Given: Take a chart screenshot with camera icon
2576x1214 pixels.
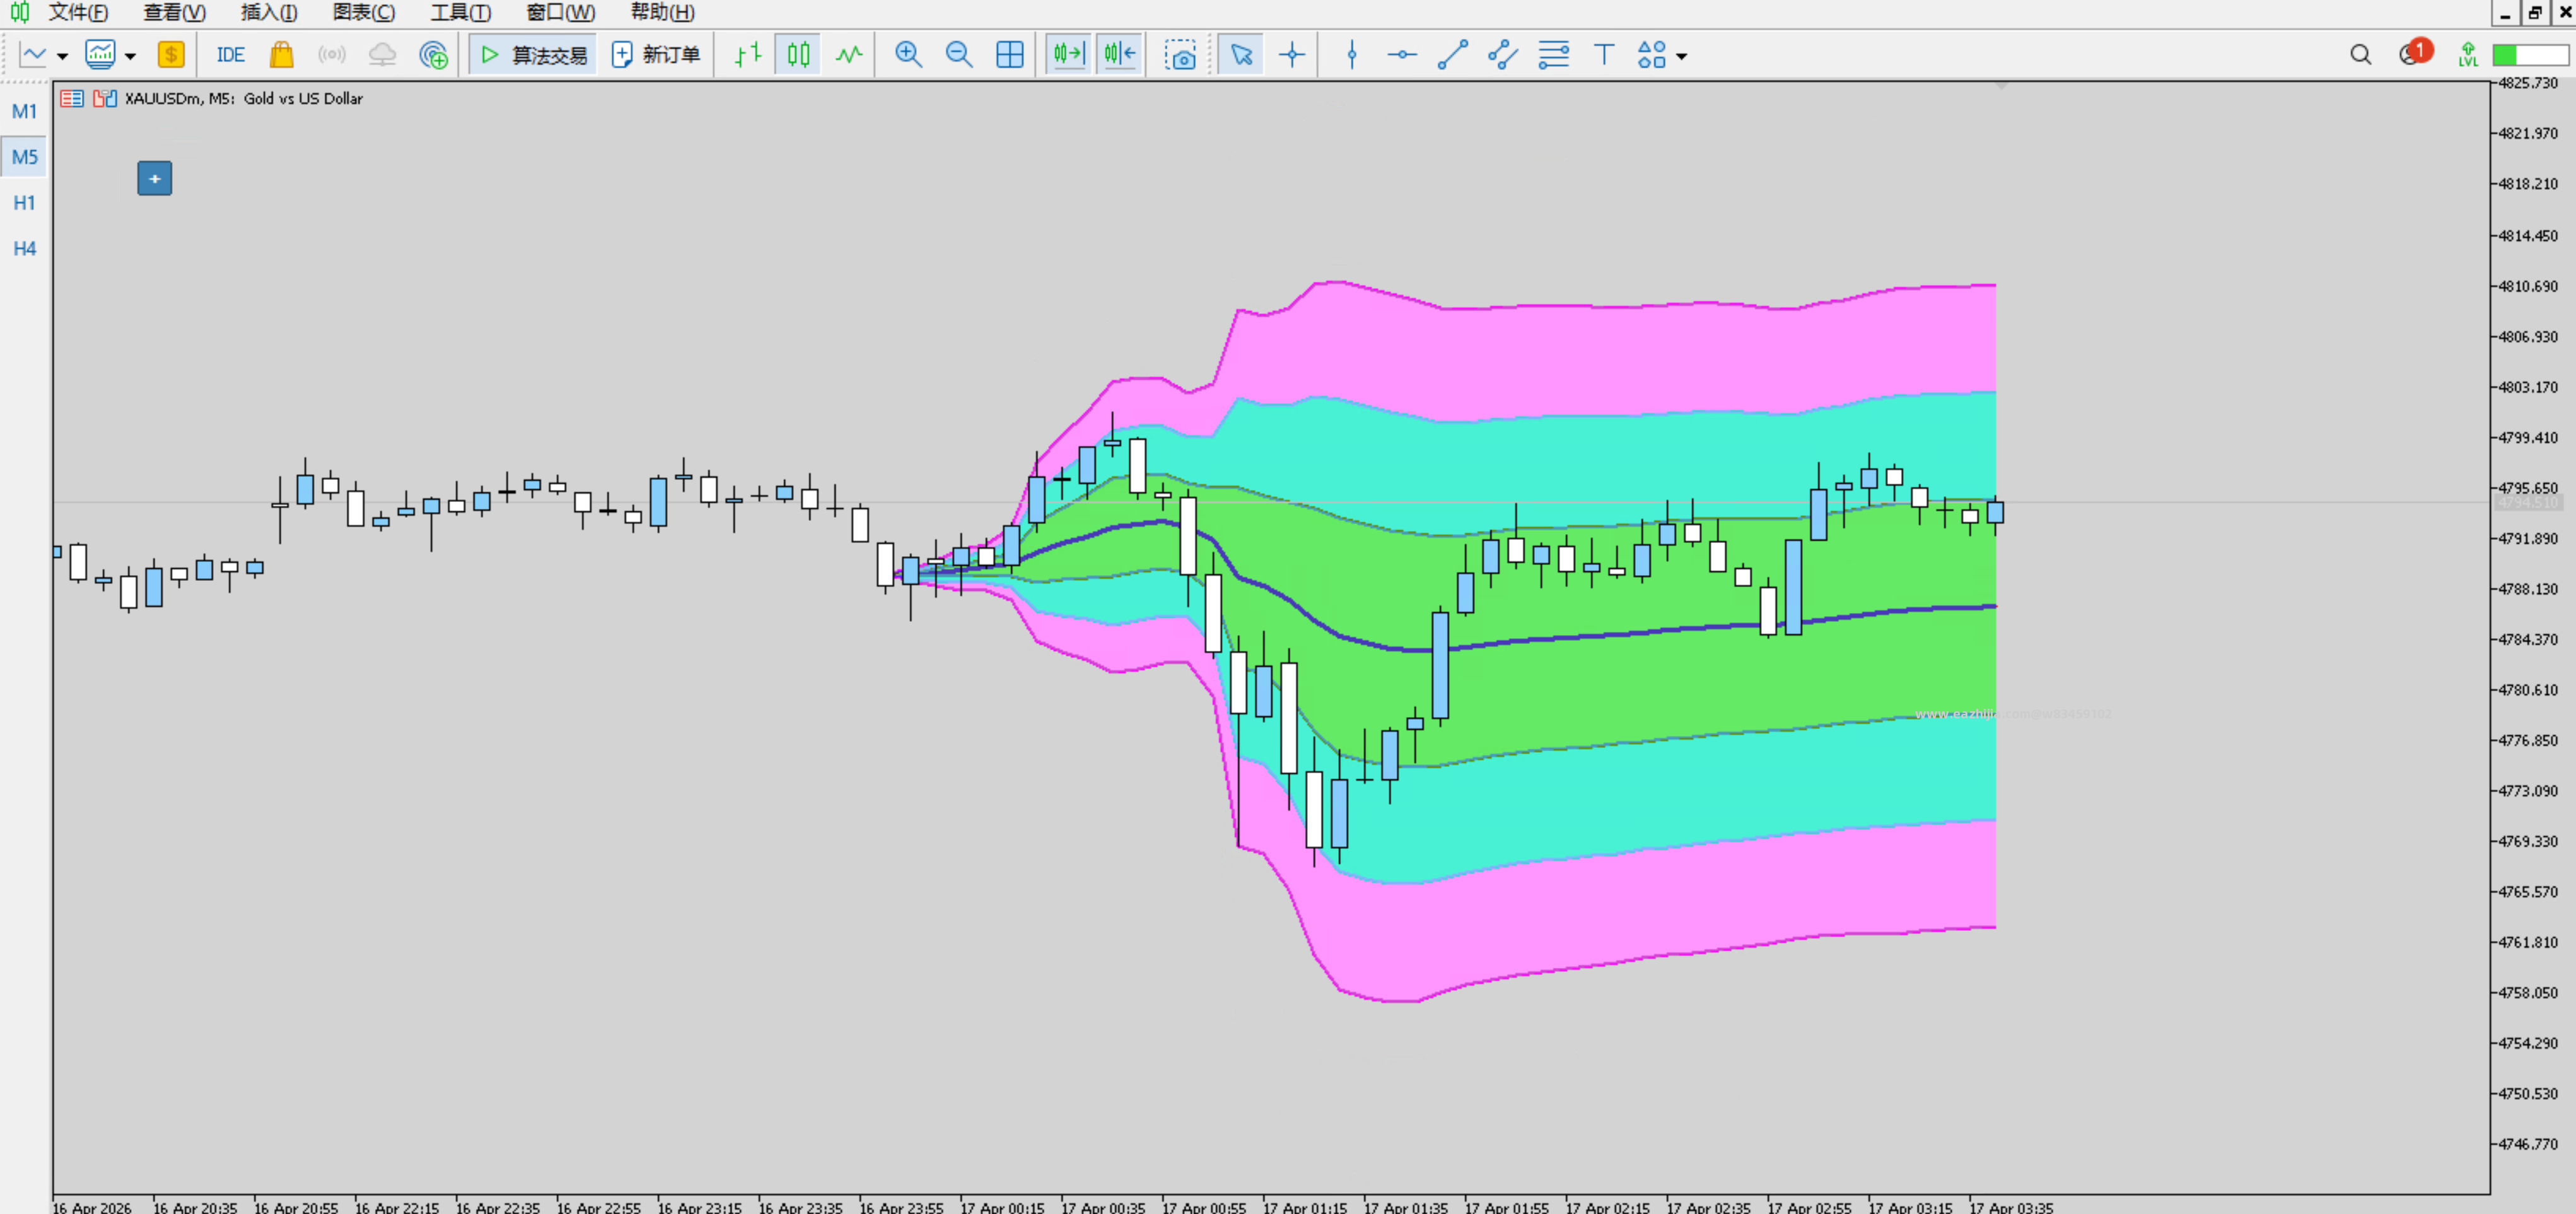Looking at the screenshot, I should point(1180,55).
